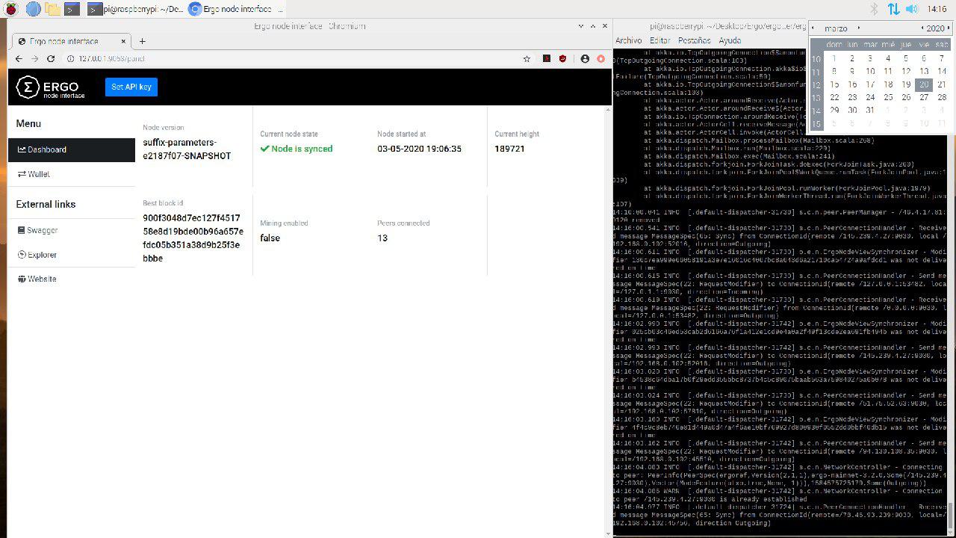This screenshot has width=956, height=538.
Task: Open the volume speaker tray icon
Action: [912, 9]
